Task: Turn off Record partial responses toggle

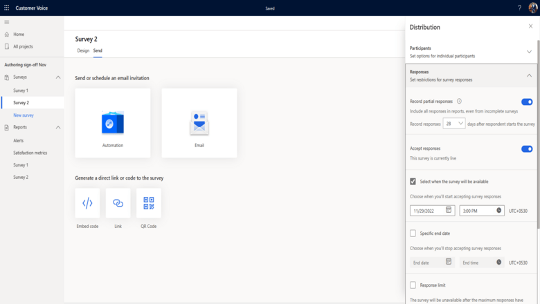Action: coord(527,102)
